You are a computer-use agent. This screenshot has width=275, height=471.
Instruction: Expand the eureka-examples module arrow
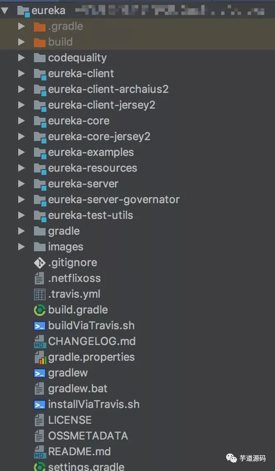click(21, 152)
